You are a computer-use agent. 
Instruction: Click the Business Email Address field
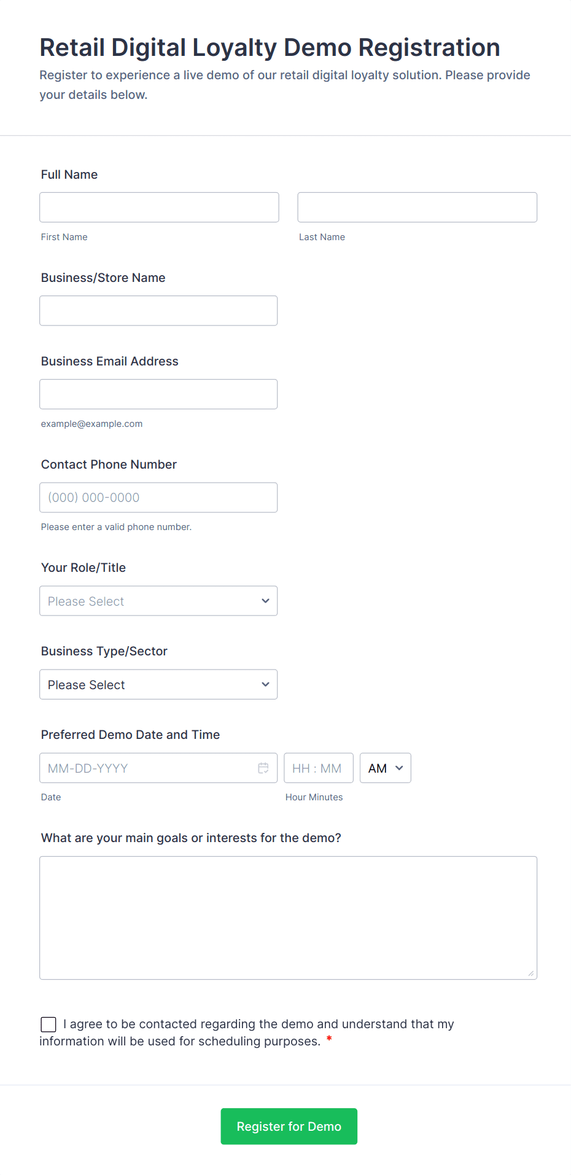pos(158,394)
